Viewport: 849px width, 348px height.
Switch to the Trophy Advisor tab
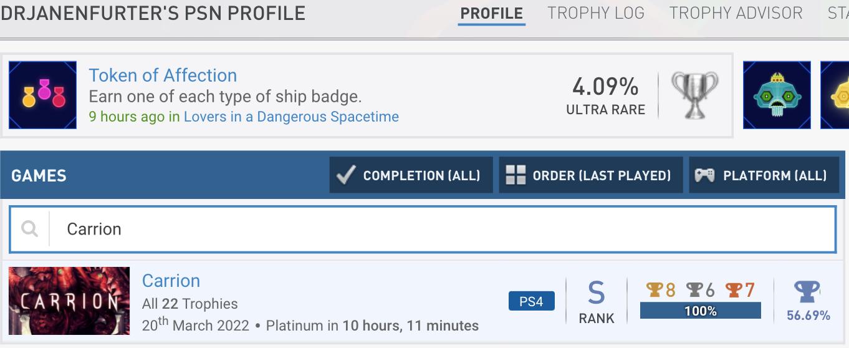(736, 13)
